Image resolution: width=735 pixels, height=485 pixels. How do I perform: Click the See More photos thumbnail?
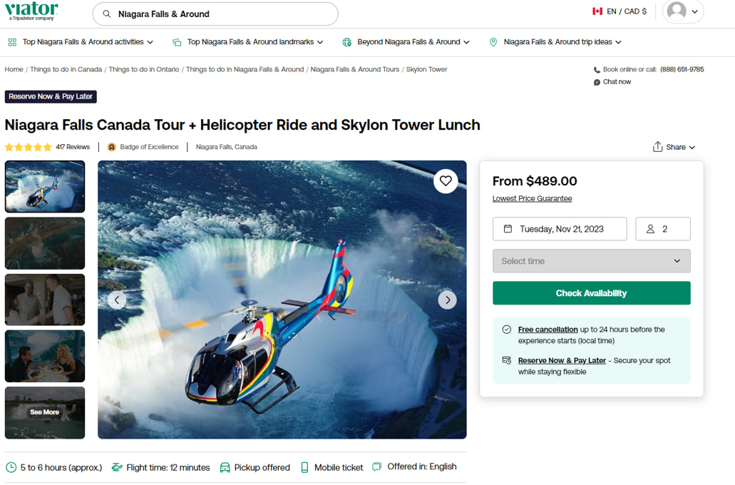click(x=44, y=412)
